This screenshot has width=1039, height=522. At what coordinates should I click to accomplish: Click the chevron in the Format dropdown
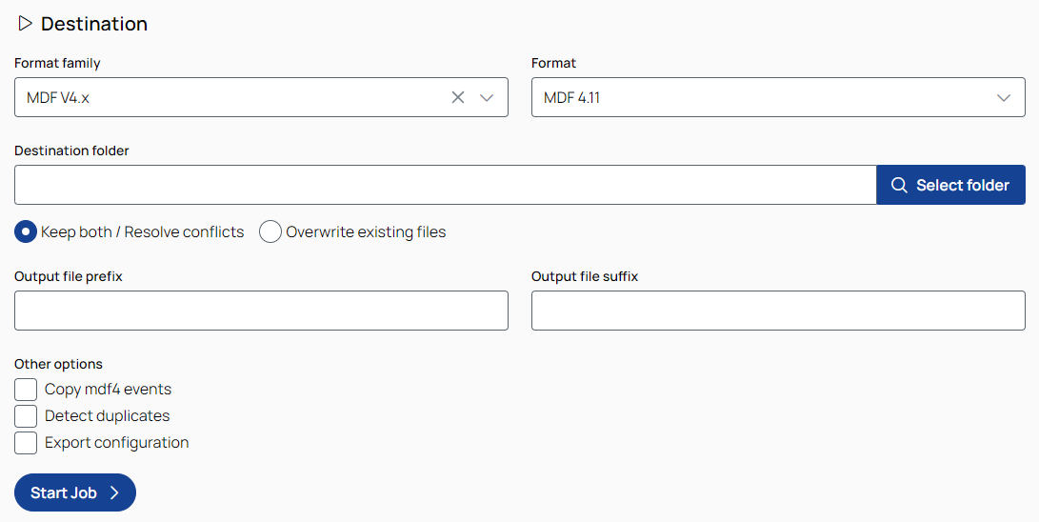[x=1004, y=97]
